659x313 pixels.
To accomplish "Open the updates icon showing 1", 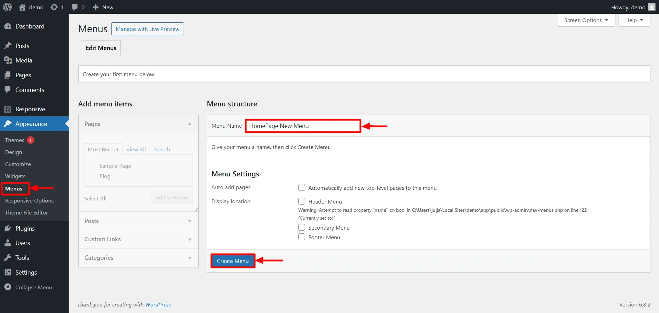I will pos(54,7).
